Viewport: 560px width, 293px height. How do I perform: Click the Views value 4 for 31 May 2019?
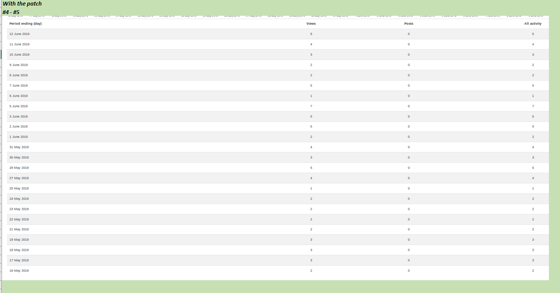(x=311, y=147)
